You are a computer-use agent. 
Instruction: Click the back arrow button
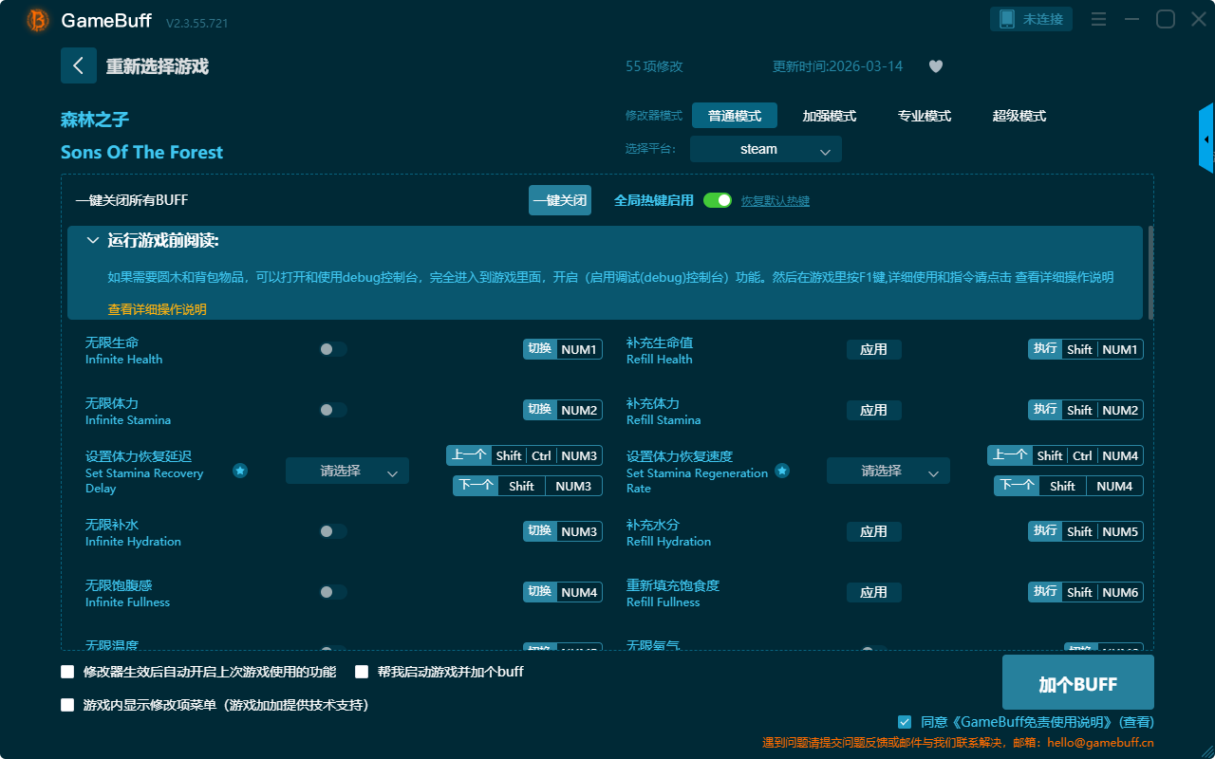pyautogui.click(x=79, y=65)
